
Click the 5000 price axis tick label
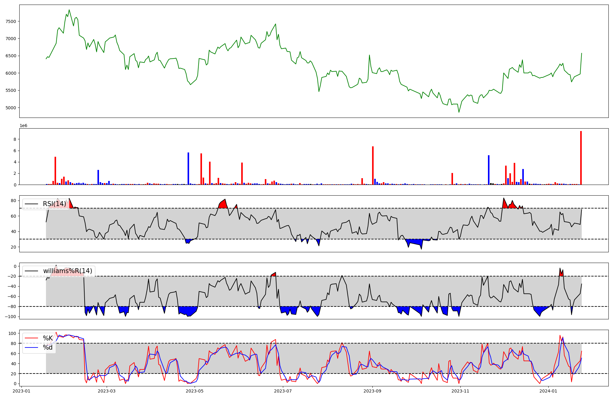(x=10, y=108)
